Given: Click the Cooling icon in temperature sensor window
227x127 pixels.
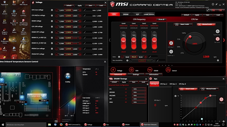Looking at the screenshot, I should click(68, 76).
